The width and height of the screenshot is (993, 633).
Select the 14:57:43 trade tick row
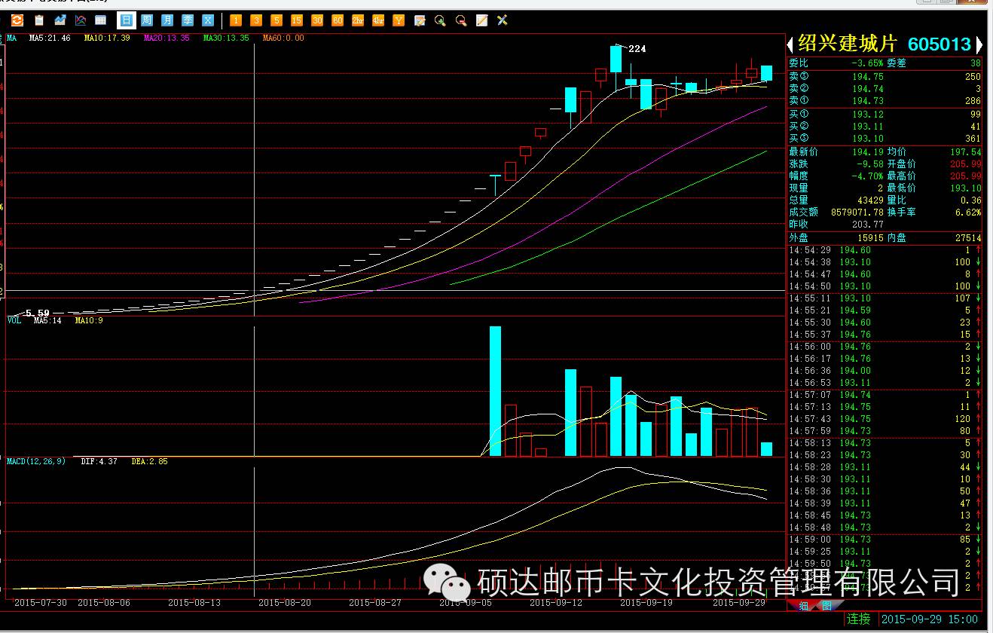pos(885,418)
